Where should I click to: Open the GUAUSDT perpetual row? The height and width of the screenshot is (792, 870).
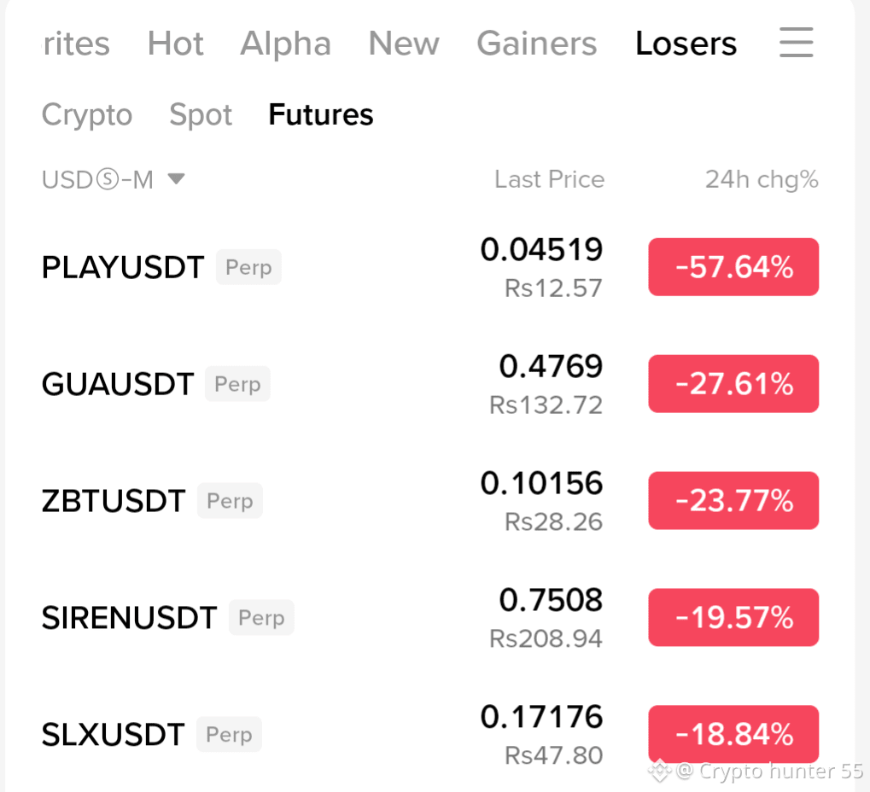pyautogui.click(x=430, y=384)
